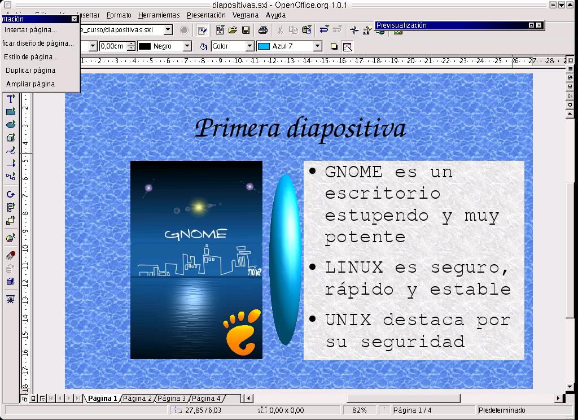The width and height of the screenshot is (578, 420).
Task: Select the Ellipse drawing tool
Action: 10,125
